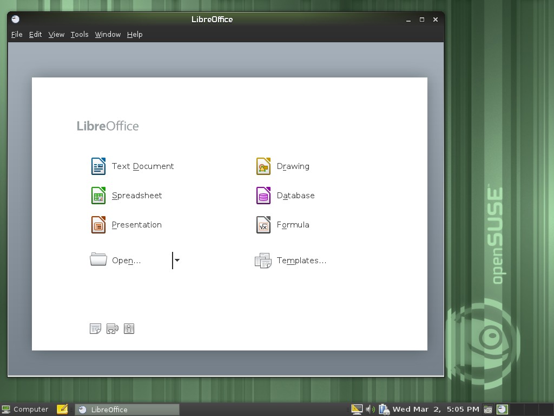Open the Window menu
Screen dimensions: 554x416
107,34
